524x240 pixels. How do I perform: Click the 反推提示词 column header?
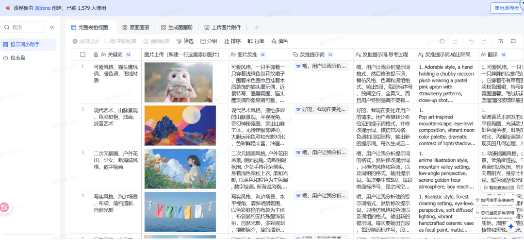click(x=322, y=54)
